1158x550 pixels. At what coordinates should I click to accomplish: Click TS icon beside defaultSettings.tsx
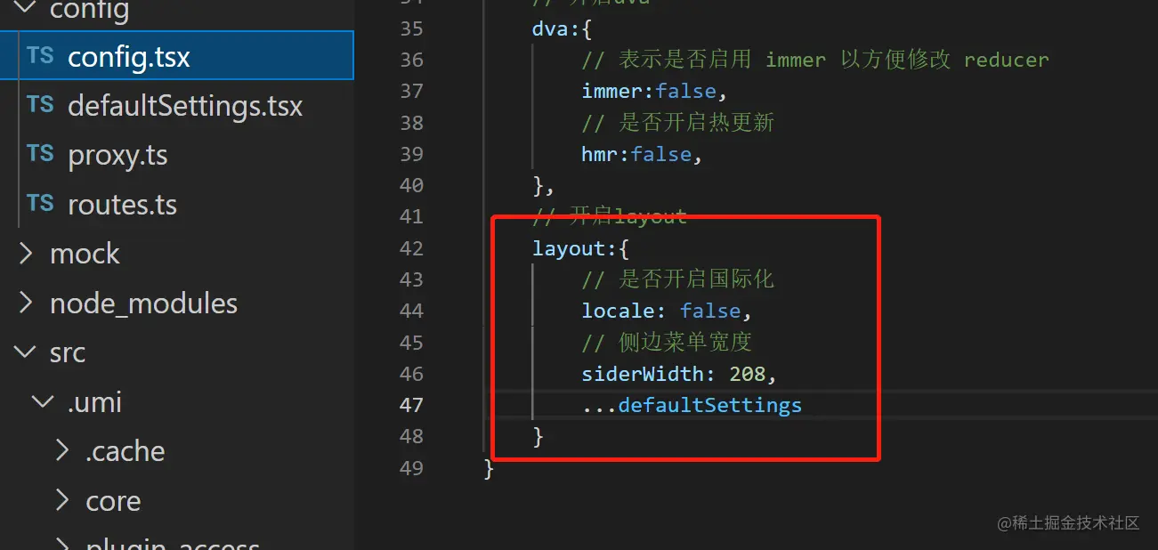(x=40, y=105)
